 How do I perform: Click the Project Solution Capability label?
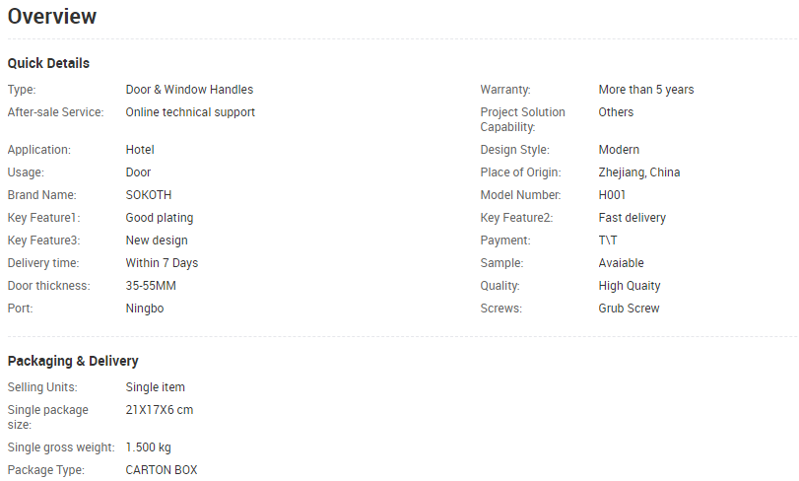pos(522,119)
